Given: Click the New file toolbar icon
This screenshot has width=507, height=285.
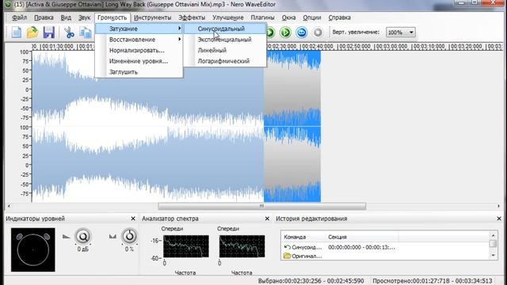Looking at the screenshot, I should pyautogui.click(x=17, y=32).
